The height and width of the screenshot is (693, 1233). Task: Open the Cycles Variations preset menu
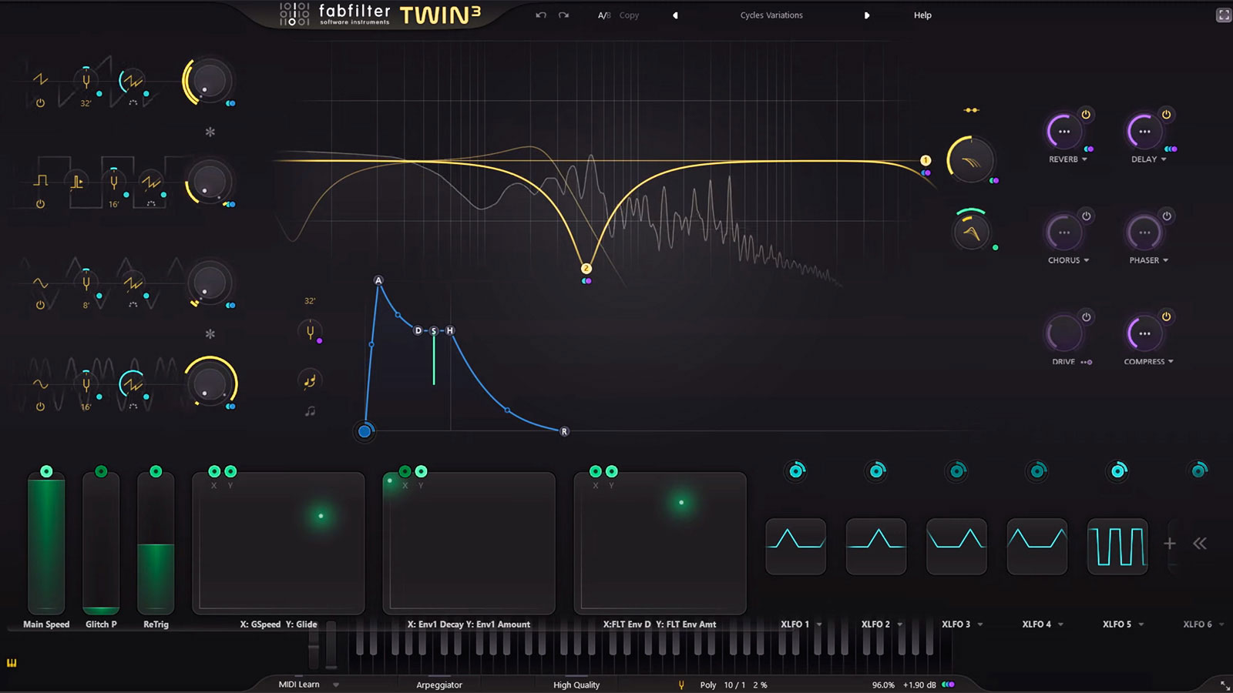[771, 15]
